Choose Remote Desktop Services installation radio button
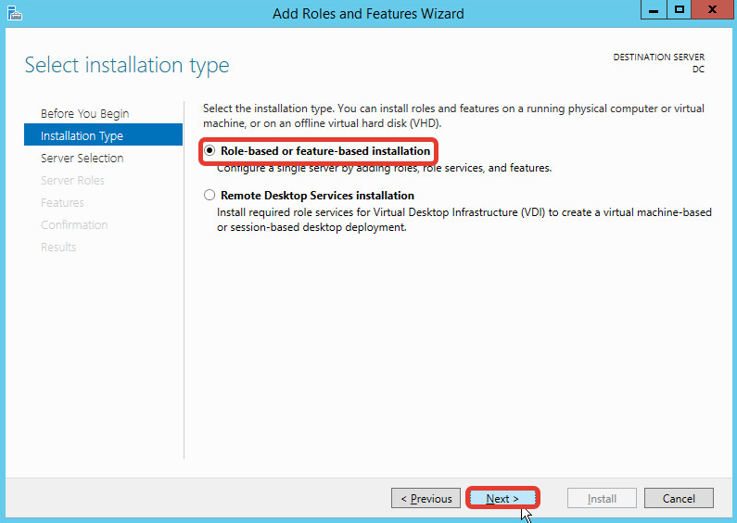Screen dimensions: 737x523 click(210, 196)
